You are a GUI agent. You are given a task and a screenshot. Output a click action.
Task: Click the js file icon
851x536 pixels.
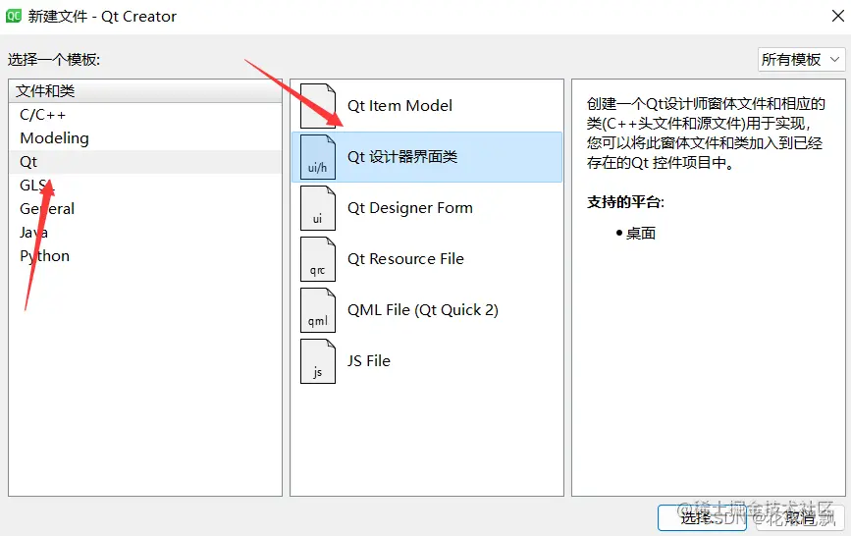coord(317,361)
